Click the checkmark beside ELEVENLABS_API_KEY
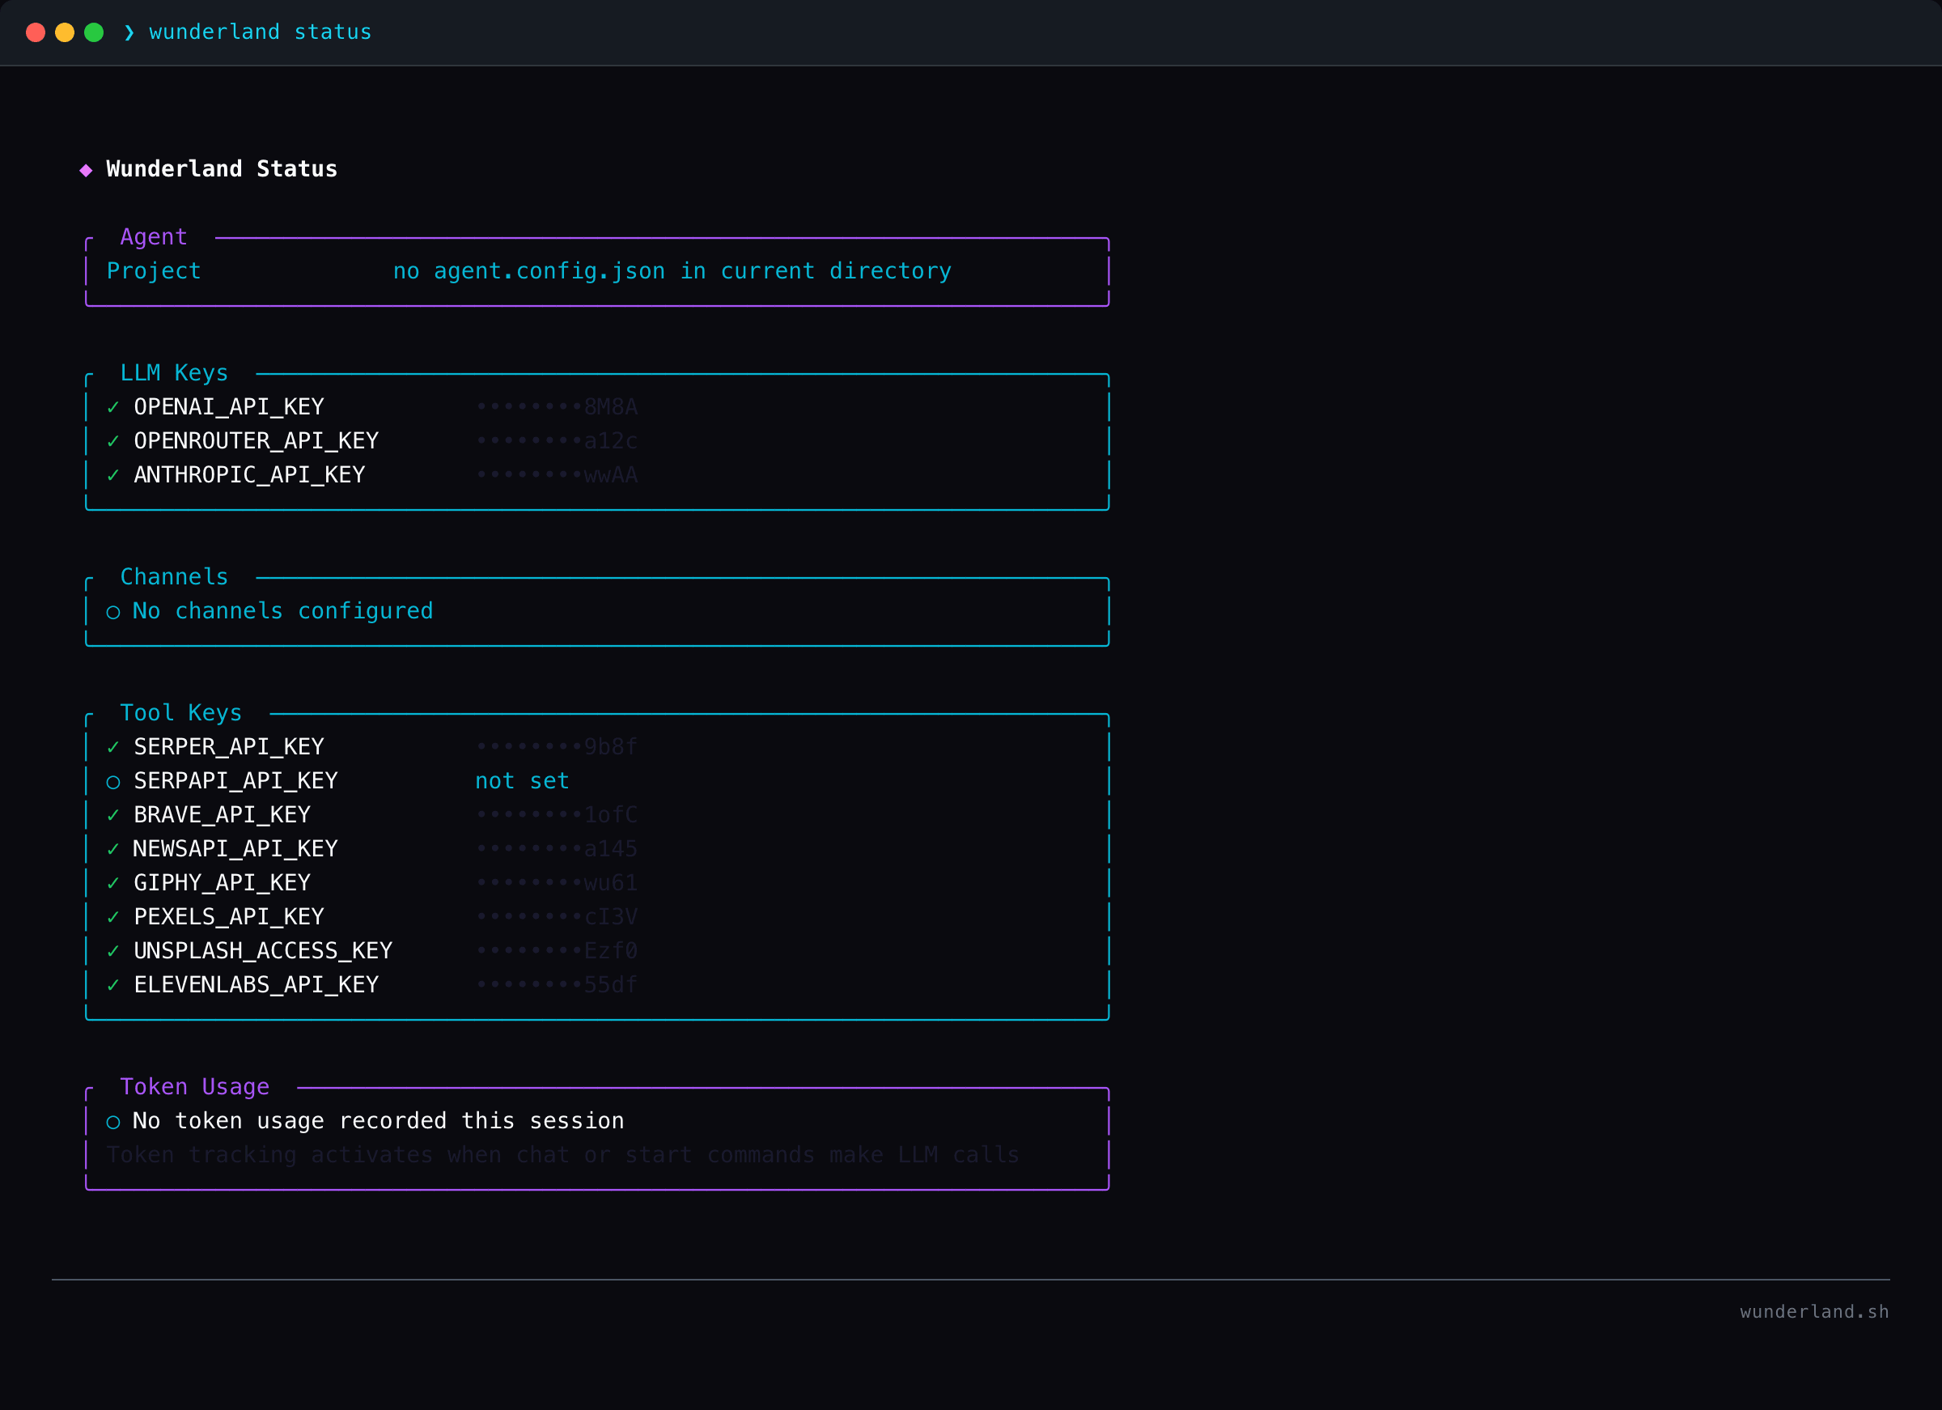This screenshot has width=1942, height=1410. (x=114, y=984)
